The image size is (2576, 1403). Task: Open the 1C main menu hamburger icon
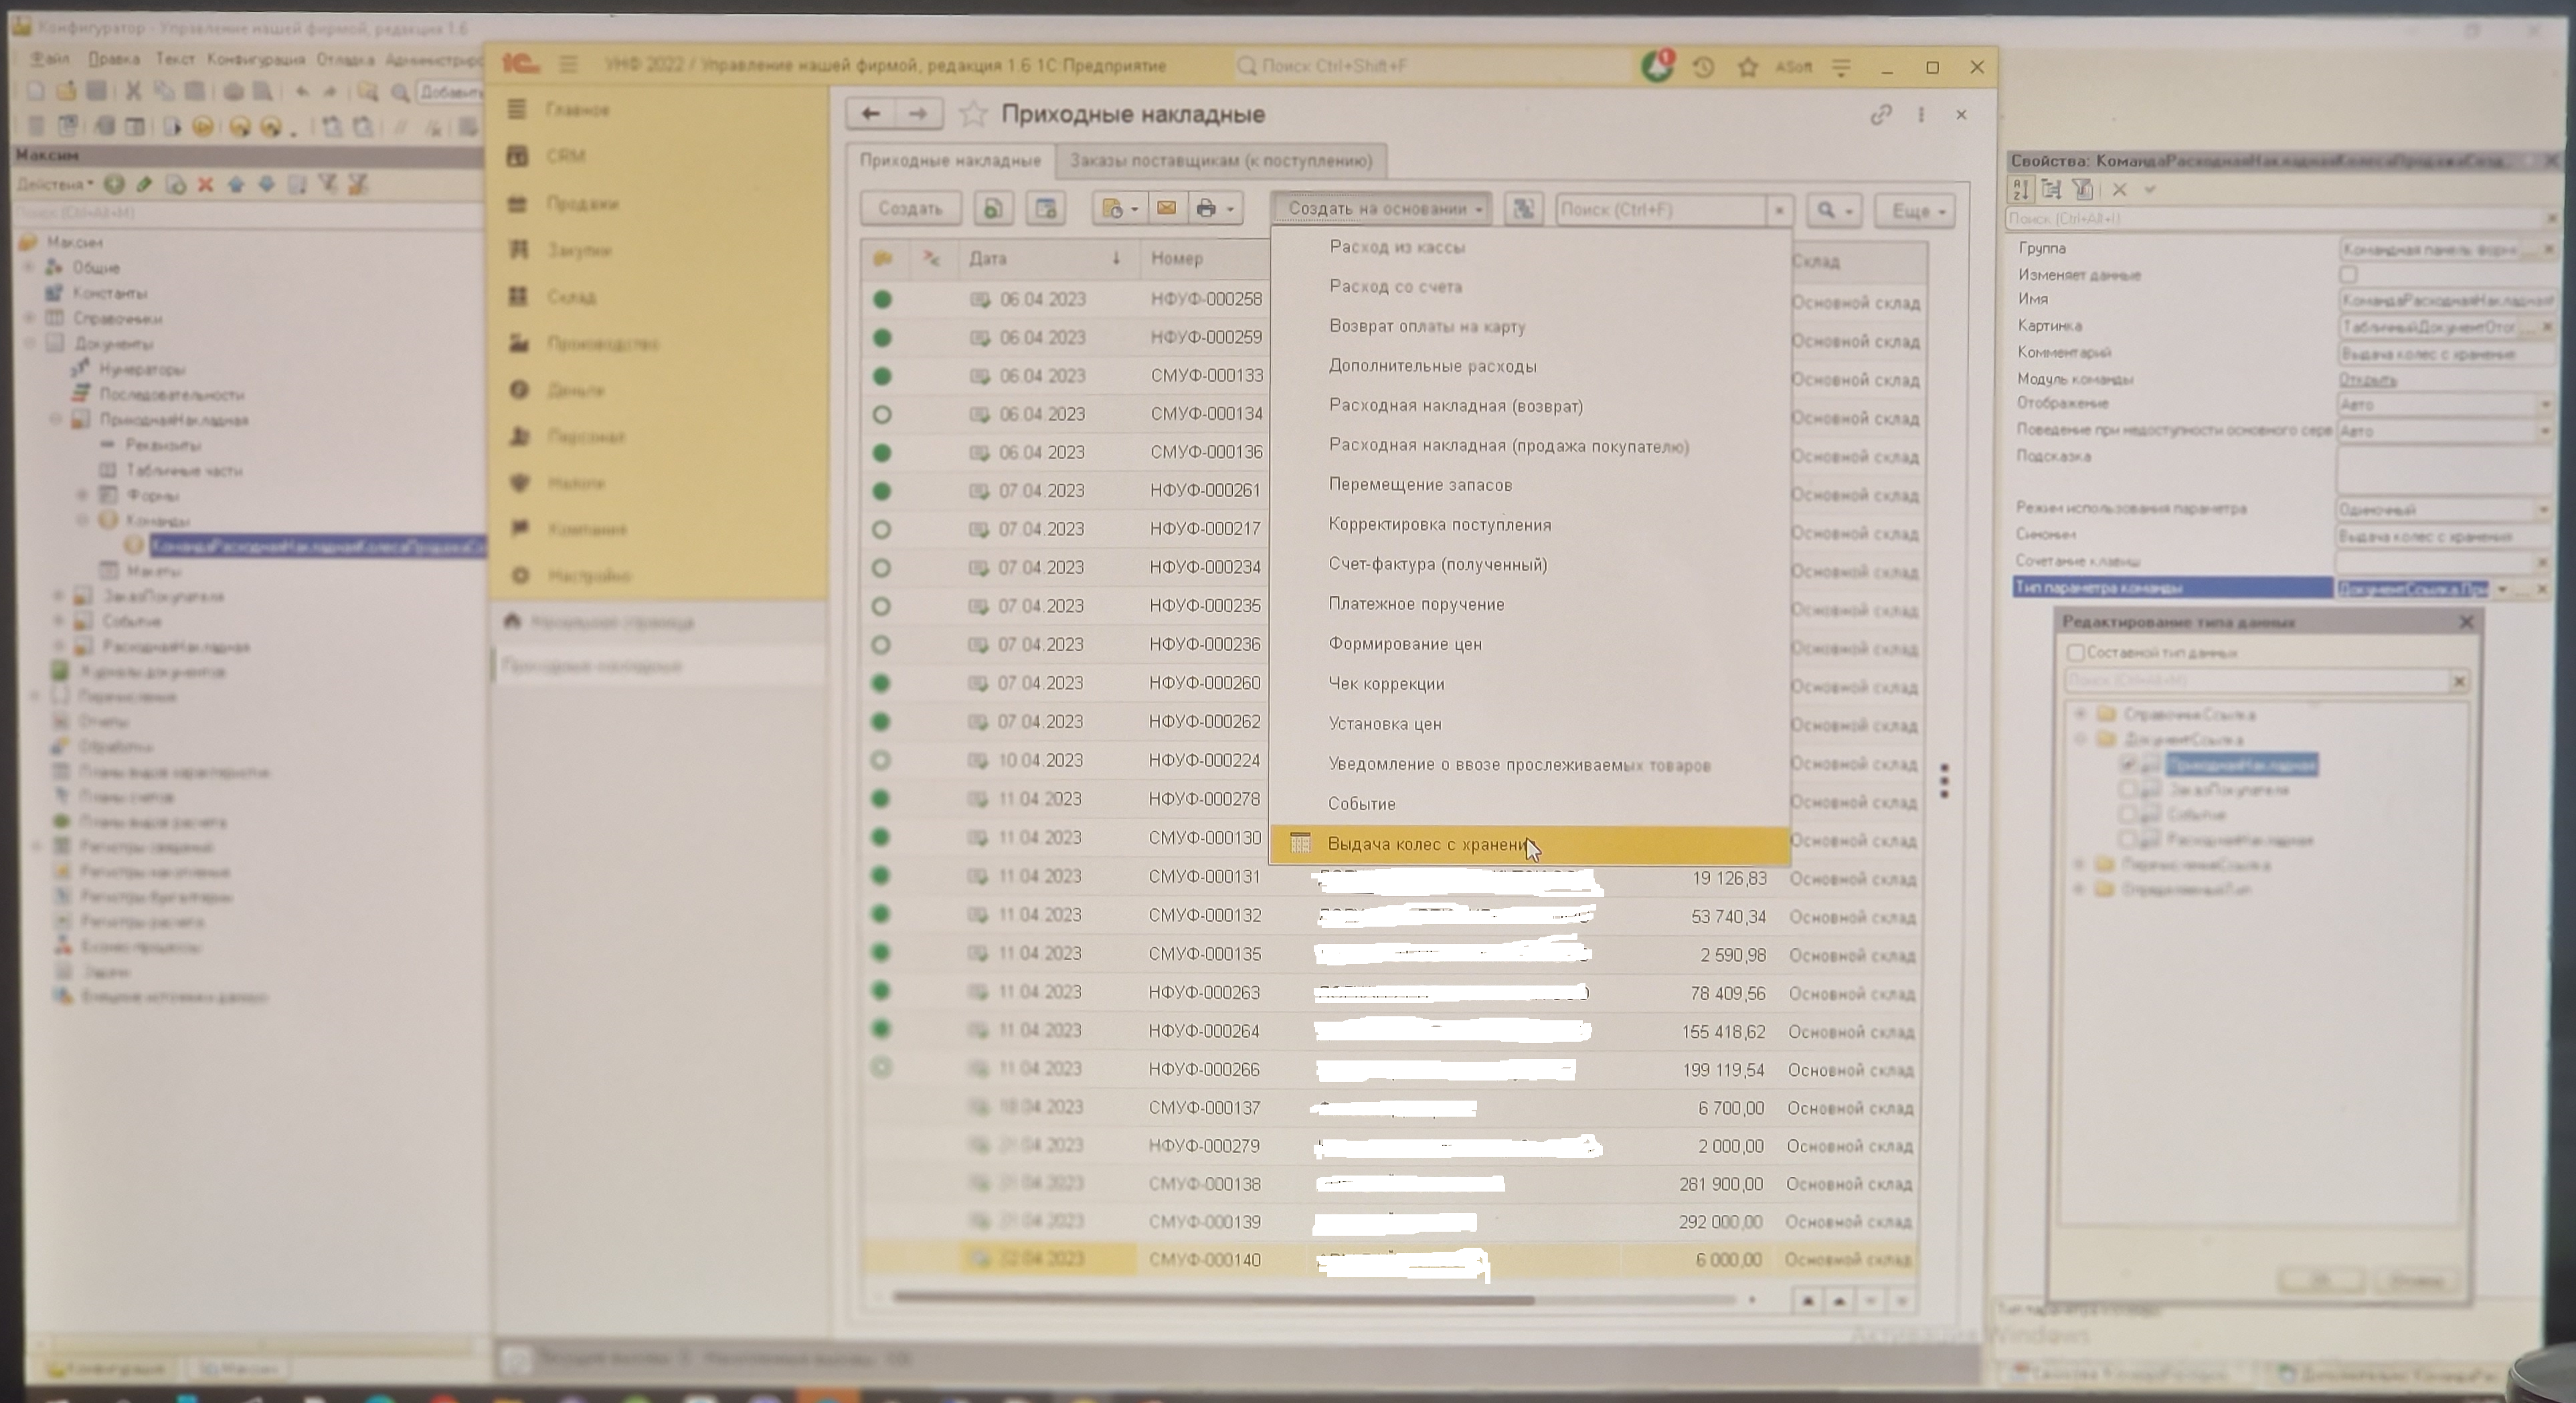tap(568, 65)
